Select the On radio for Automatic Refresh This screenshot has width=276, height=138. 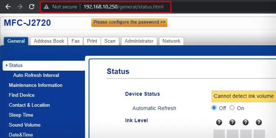[x=232, y=108]
